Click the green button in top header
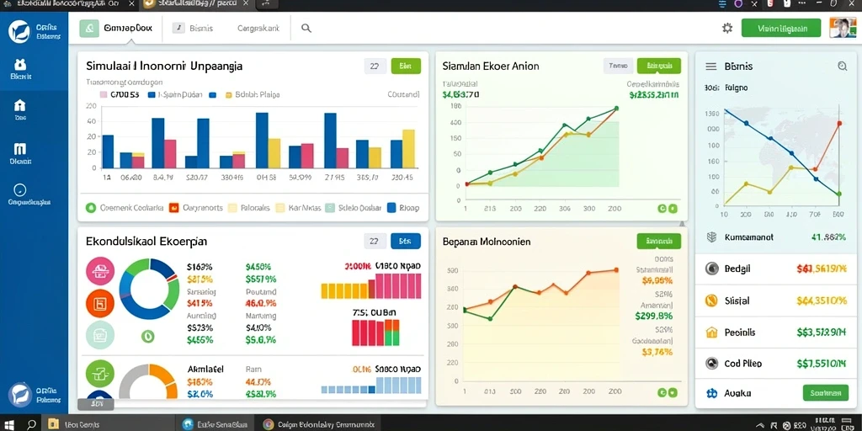862x431 pixels. [781, 28]
